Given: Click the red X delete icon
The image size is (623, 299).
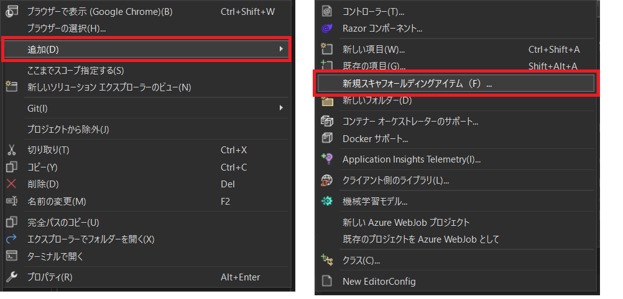Looking at the screenshot, I should pyautogui.click(x=11, y=184).
